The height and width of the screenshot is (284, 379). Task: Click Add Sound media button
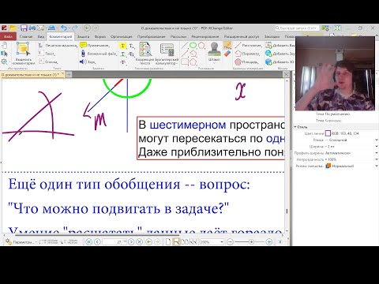(280, 54)
